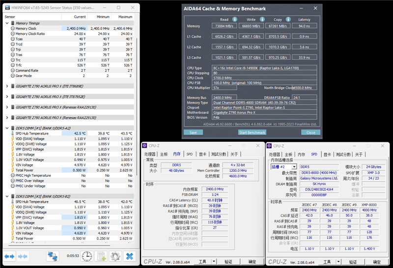Click HWiNFO64 title bar app icon

coord(7,8)
